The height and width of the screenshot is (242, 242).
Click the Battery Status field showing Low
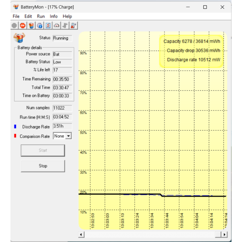[x=63, y=62]
